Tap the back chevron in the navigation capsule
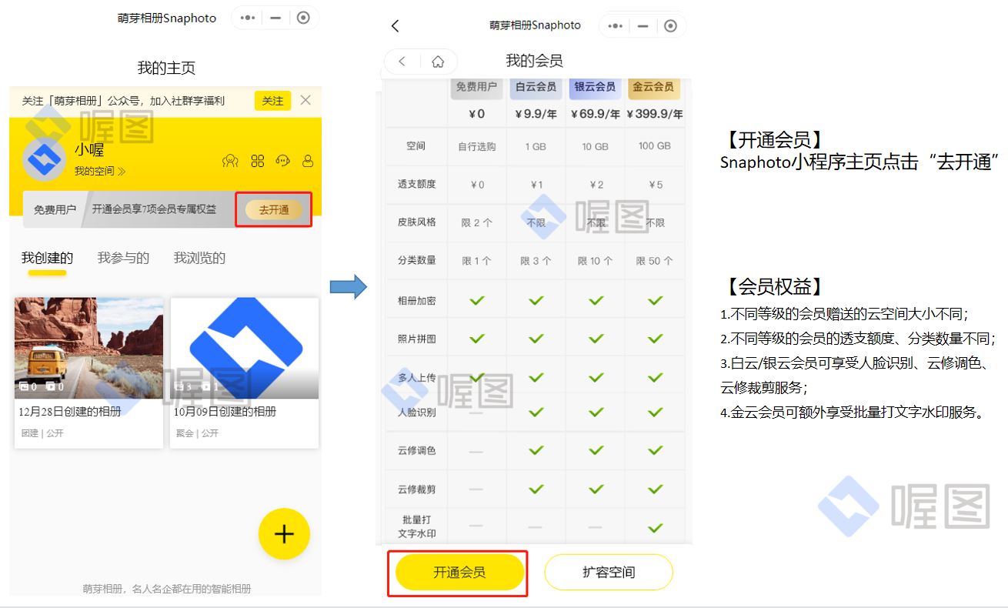1008x608 pixels. click(402, 62)
